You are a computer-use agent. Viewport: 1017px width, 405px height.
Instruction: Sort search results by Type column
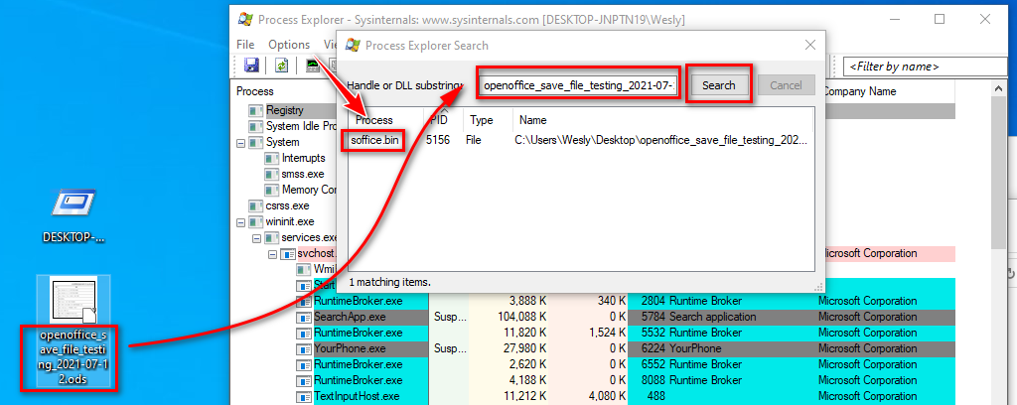tap(487, 120)
